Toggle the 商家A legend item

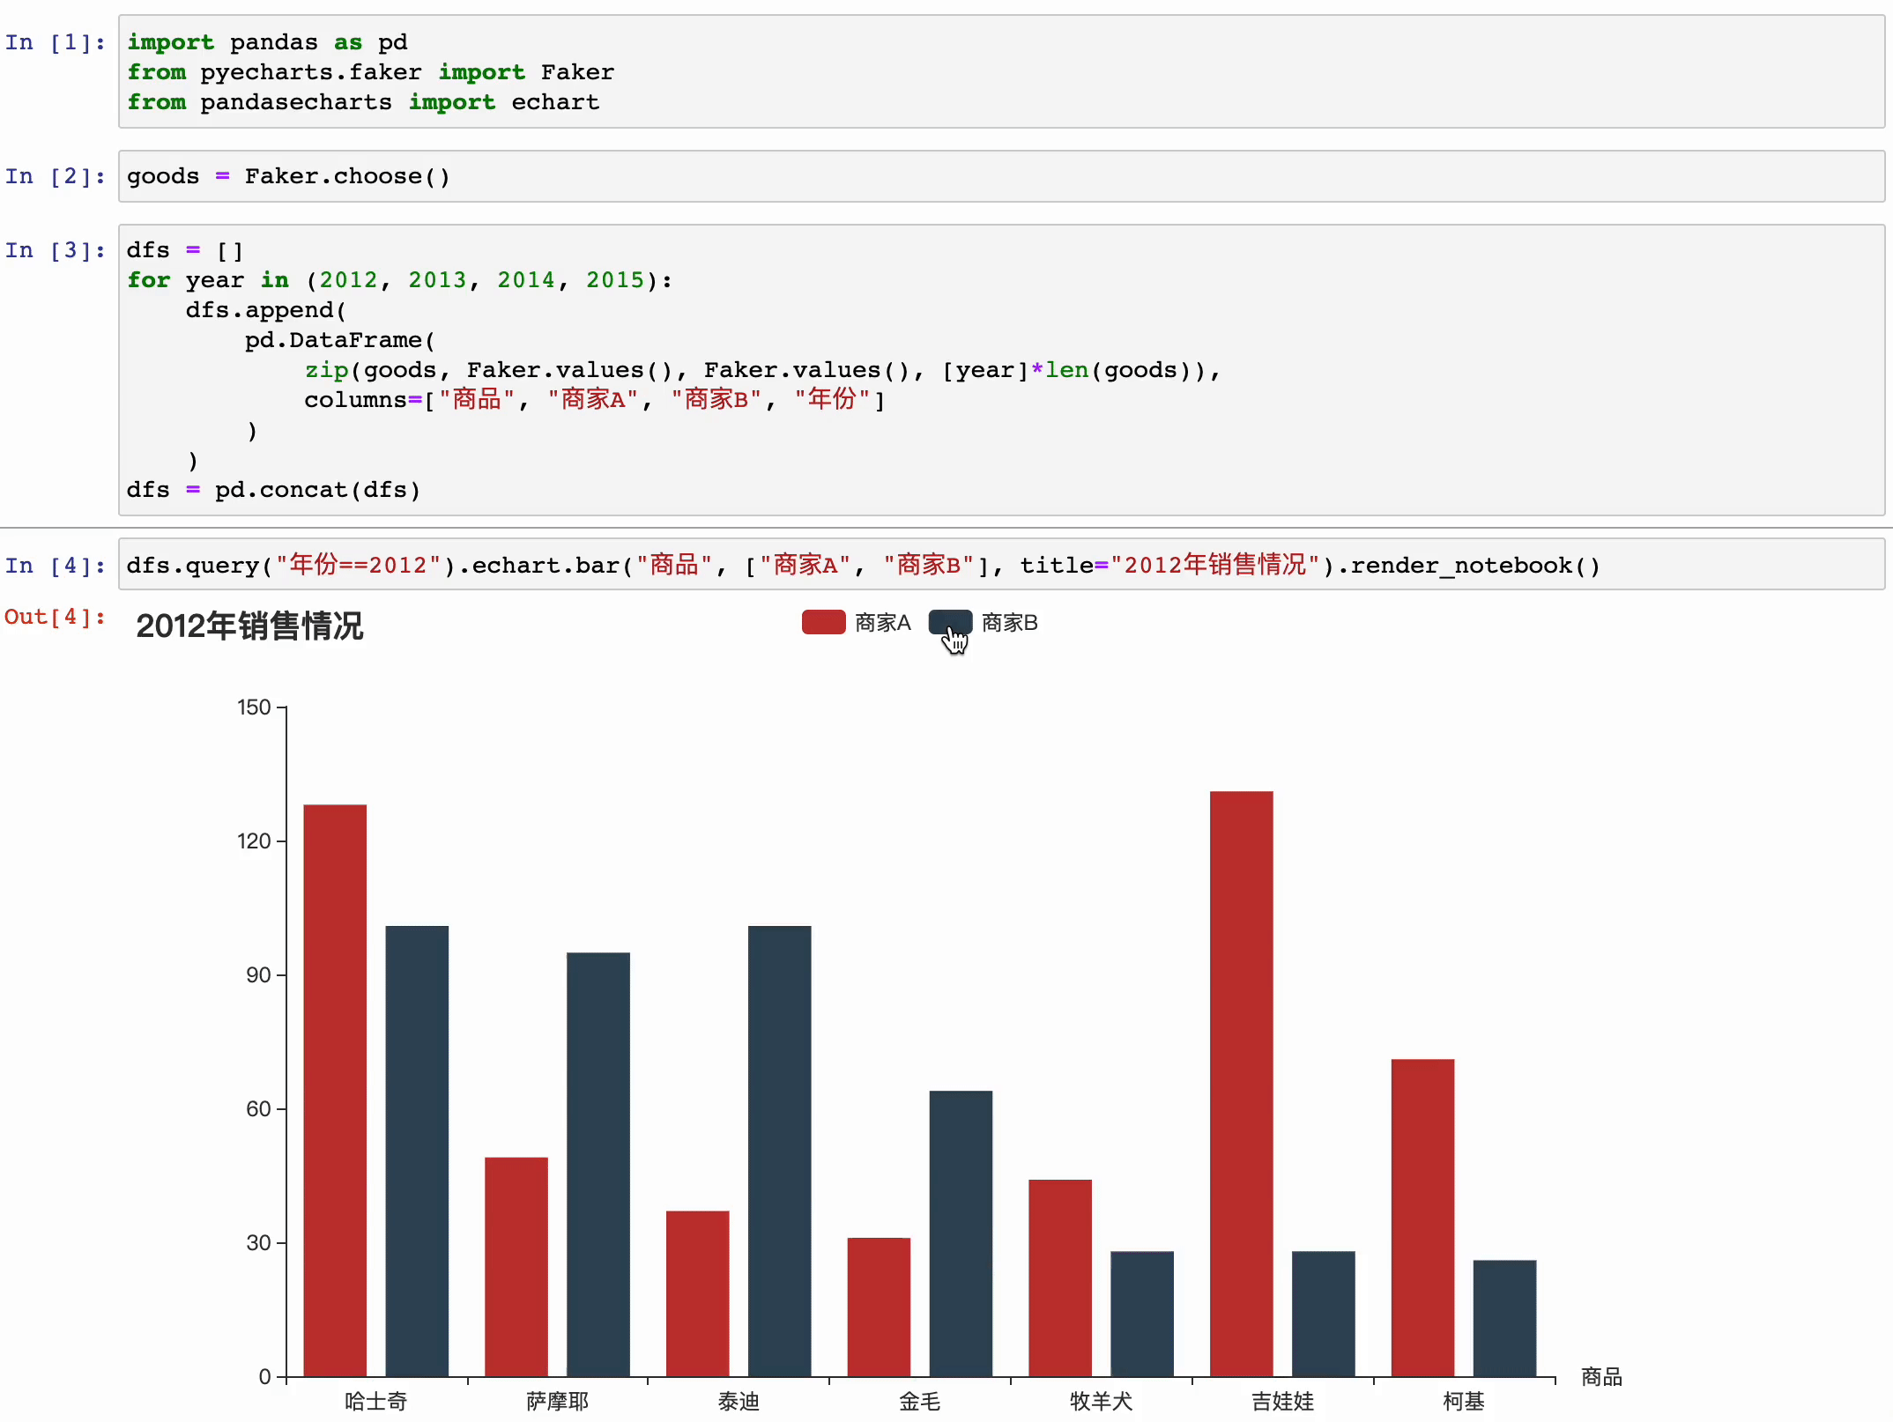(x=881, y=622)
